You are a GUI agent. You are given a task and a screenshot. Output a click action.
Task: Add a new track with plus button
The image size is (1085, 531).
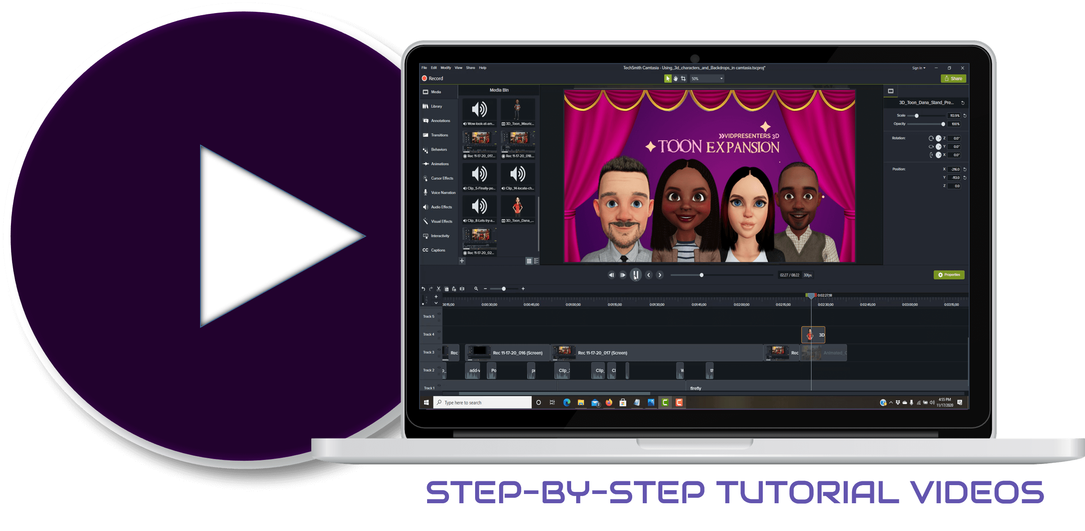tap(436, 297)
